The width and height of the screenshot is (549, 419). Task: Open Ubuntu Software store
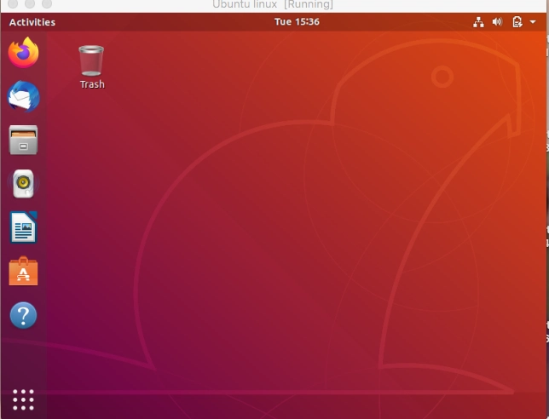(23, 271)
